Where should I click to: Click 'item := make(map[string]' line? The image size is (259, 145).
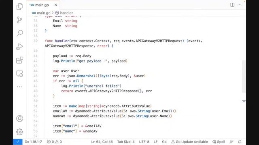102,106
